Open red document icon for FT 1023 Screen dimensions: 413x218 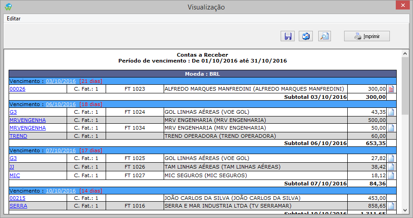(391, 89)
